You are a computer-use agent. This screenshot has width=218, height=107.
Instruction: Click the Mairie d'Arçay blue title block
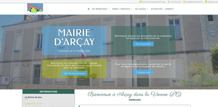click(x=74, y=40)
